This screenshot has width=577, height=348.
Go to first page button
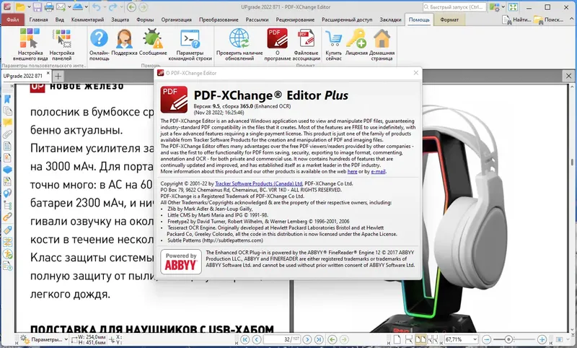[x=245, y=339]
